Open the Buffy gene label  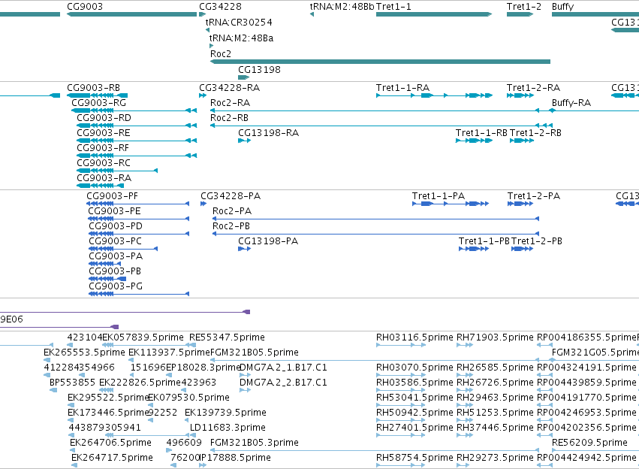tap(563, 7)
